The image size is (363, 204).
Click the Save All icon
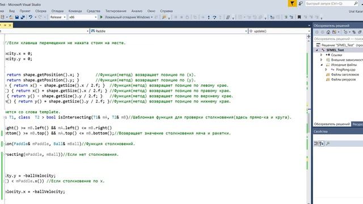tap(23, 17)
